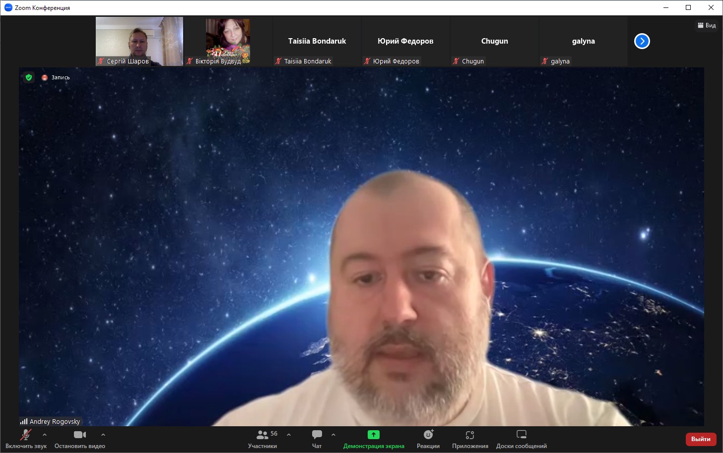Click the muted mic icon on Chugun

tap(456, 61)
